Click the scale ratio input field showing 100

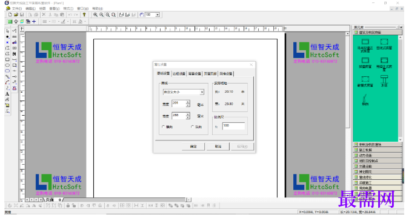pos(233,126)
